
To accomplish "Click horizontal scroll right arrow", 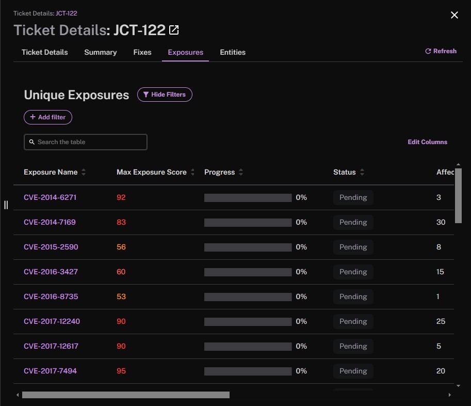I will pos(449,395).
